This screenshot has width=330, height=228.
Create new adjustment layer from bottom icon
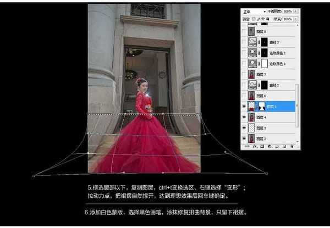[x=270, y=146]
